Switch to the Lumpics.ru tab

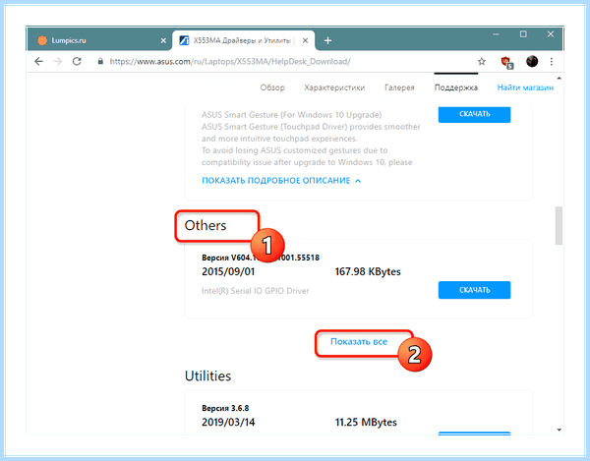[x=99, y=40]
